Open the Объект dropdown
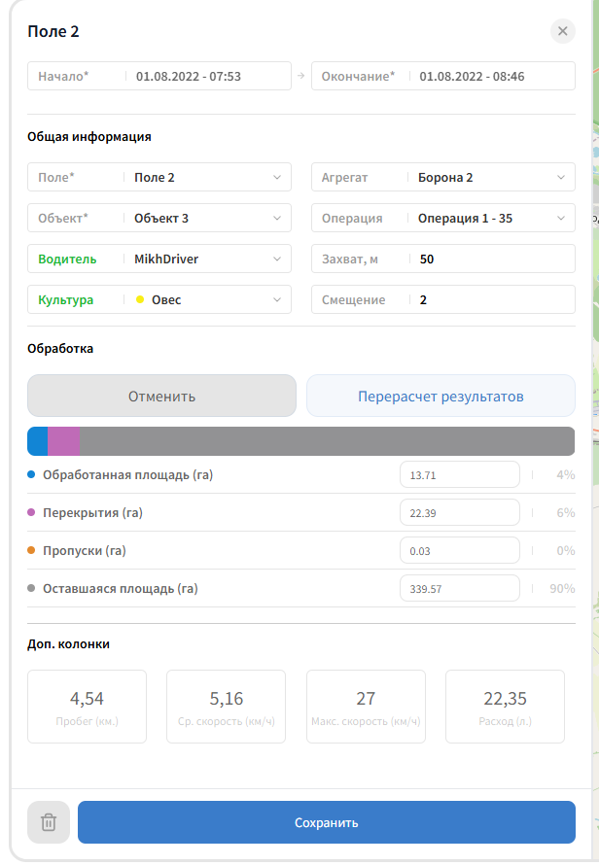 pyautogui.click(x=159, y=218)
